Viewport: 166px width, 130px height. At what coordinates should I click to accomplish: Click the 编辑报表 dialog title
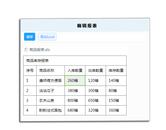87,26
